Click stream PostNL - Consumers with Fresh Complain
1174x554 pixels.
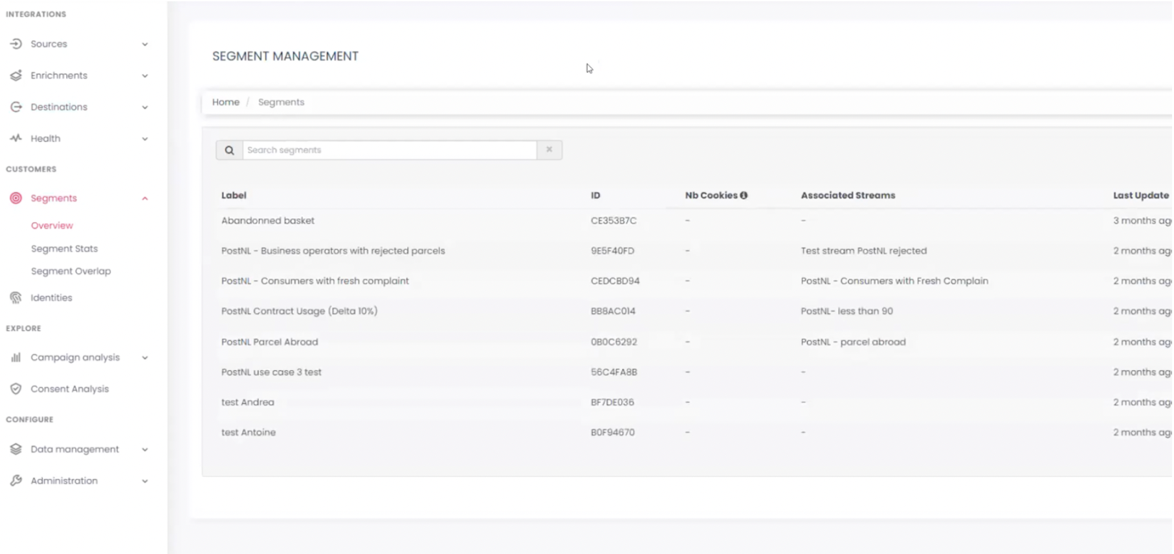pyautogui.click(x=894, y=281)
